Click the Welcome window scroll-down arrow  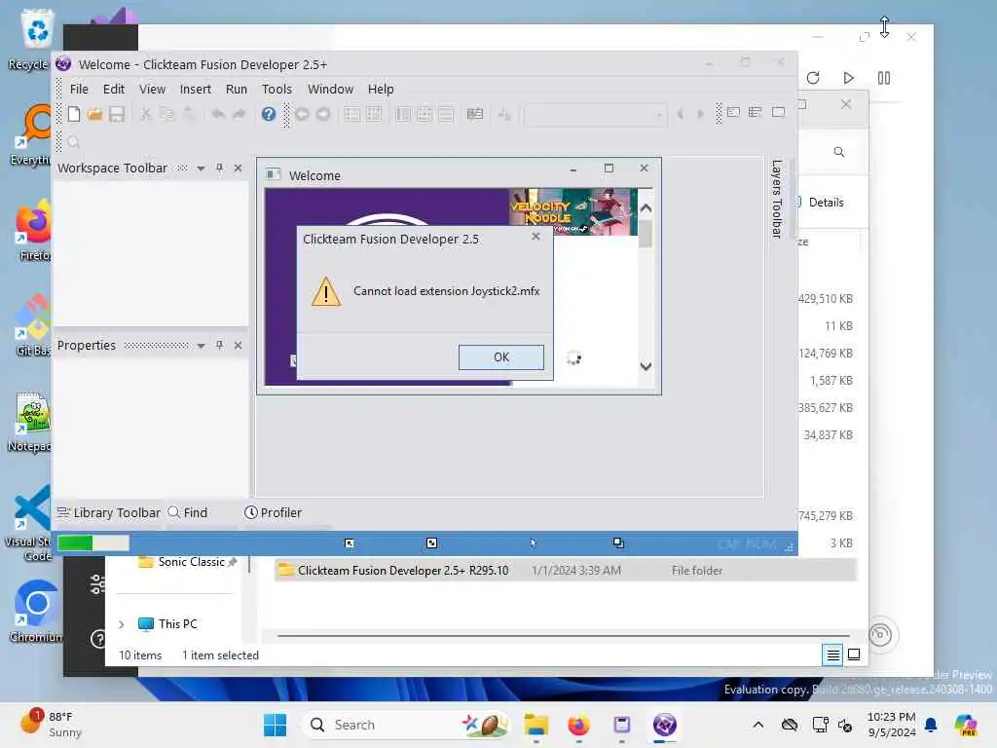tap(646, 366)
